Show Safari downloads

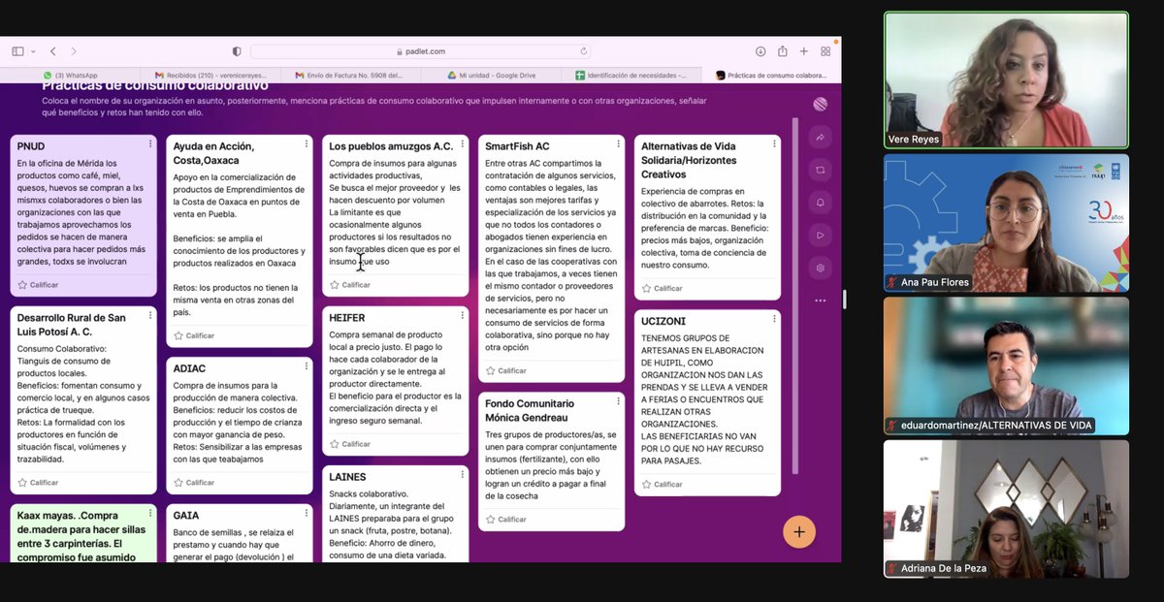(x=759, y=51)
